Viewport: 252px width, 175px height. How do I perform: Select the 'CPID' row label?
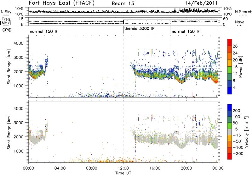pos(7,30)
